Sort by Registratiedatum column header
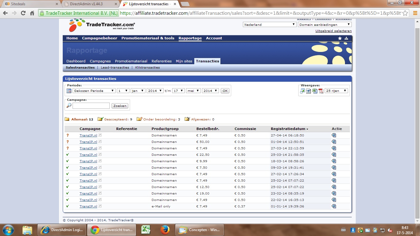The image size is (420, 236). [289, 129]
